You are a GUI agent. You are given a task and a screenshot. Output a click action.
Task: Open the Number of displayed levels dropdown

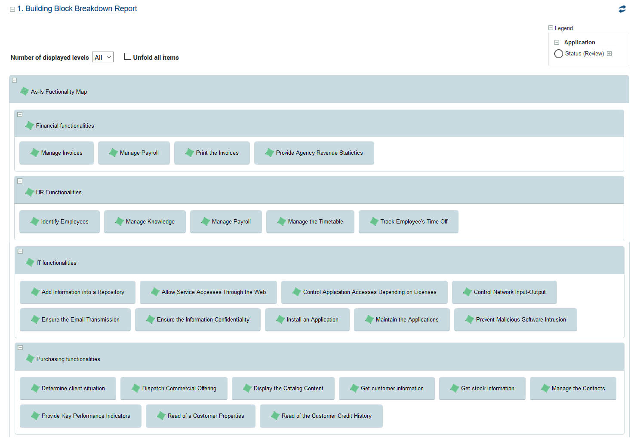[103, 57]
